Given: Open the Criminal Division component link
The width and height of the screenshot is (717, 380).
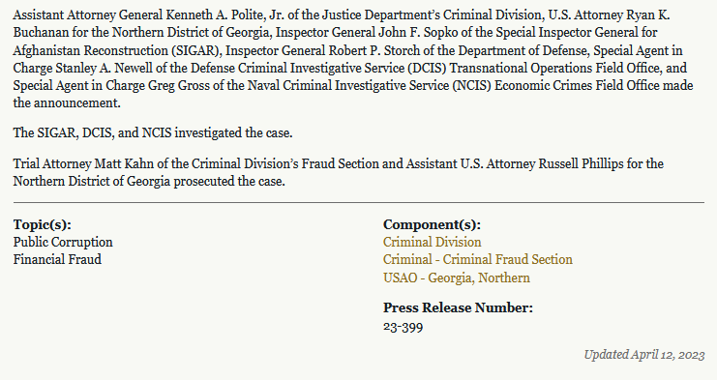Looking at the screenshot, I should coord(433,242).
